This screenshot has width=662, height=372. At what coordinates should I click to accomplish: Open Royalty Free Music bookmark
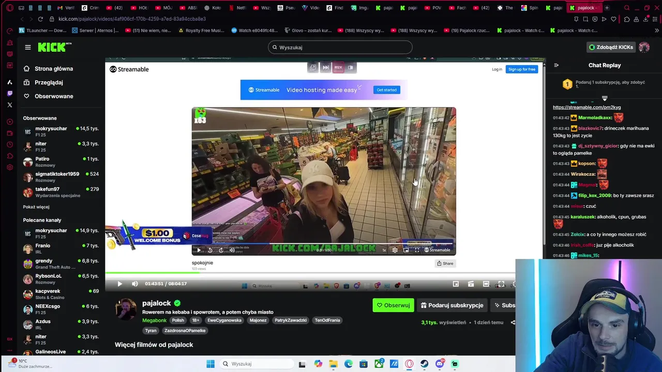201,30
